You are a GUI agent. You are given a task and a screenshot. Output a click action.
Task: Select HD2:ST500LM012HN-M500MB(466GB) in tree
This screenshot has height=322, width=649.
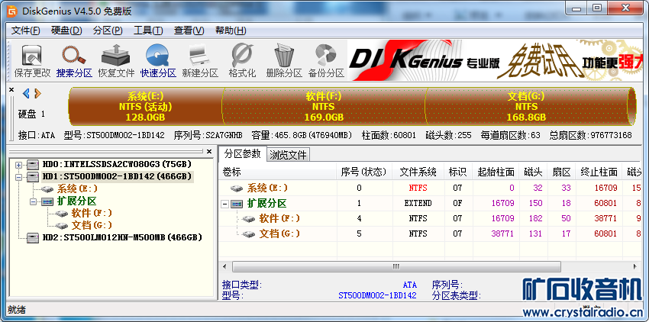[122, 237]
